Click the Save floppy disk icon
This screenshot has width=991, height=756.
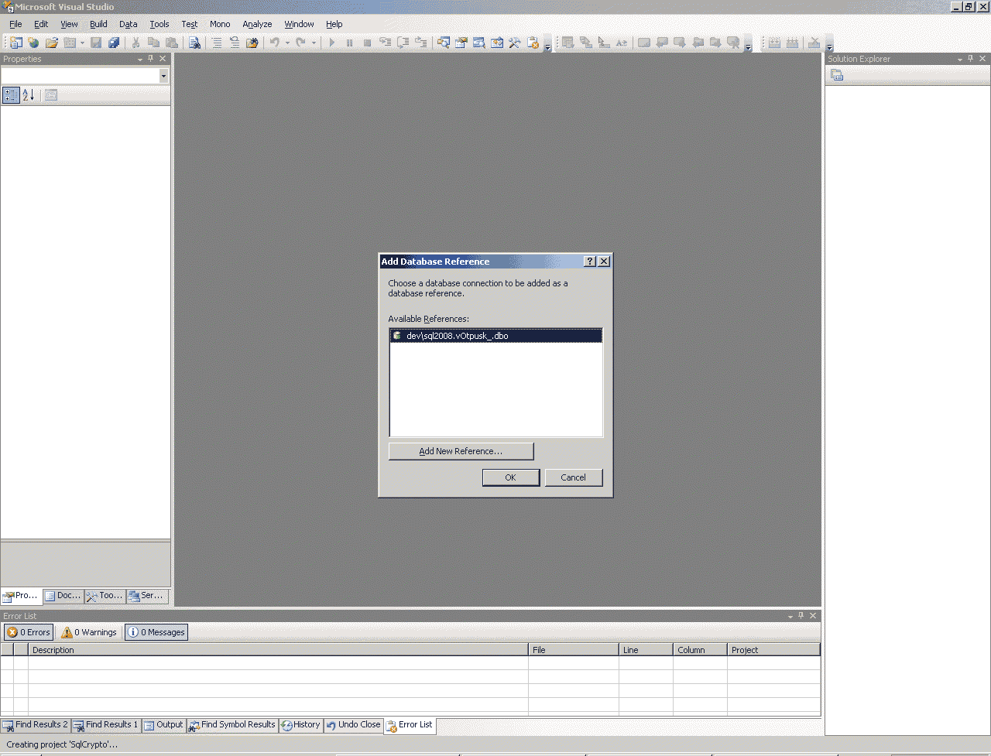[96, 43]
